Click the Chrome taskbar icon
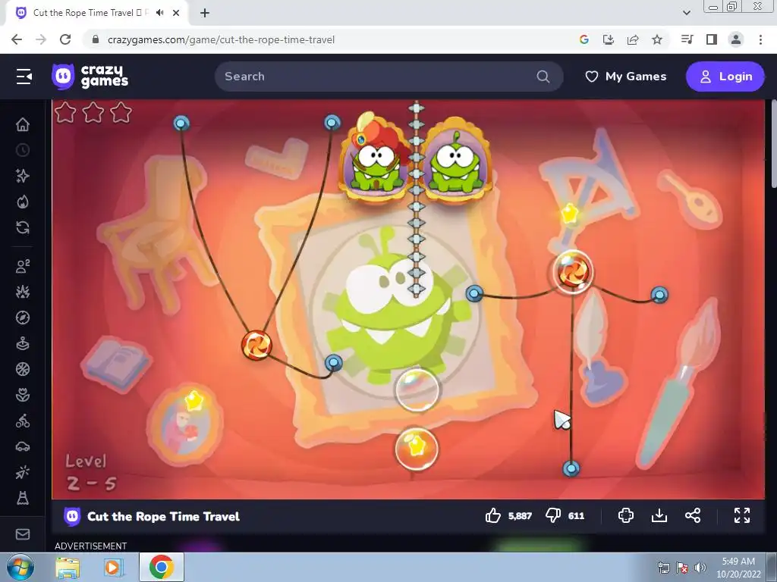Viewport: 777px width, 582px height. pos(161,567)
